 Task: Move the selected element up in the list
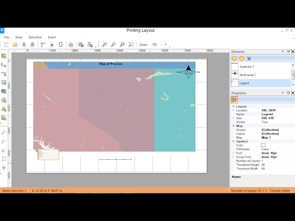242,58
